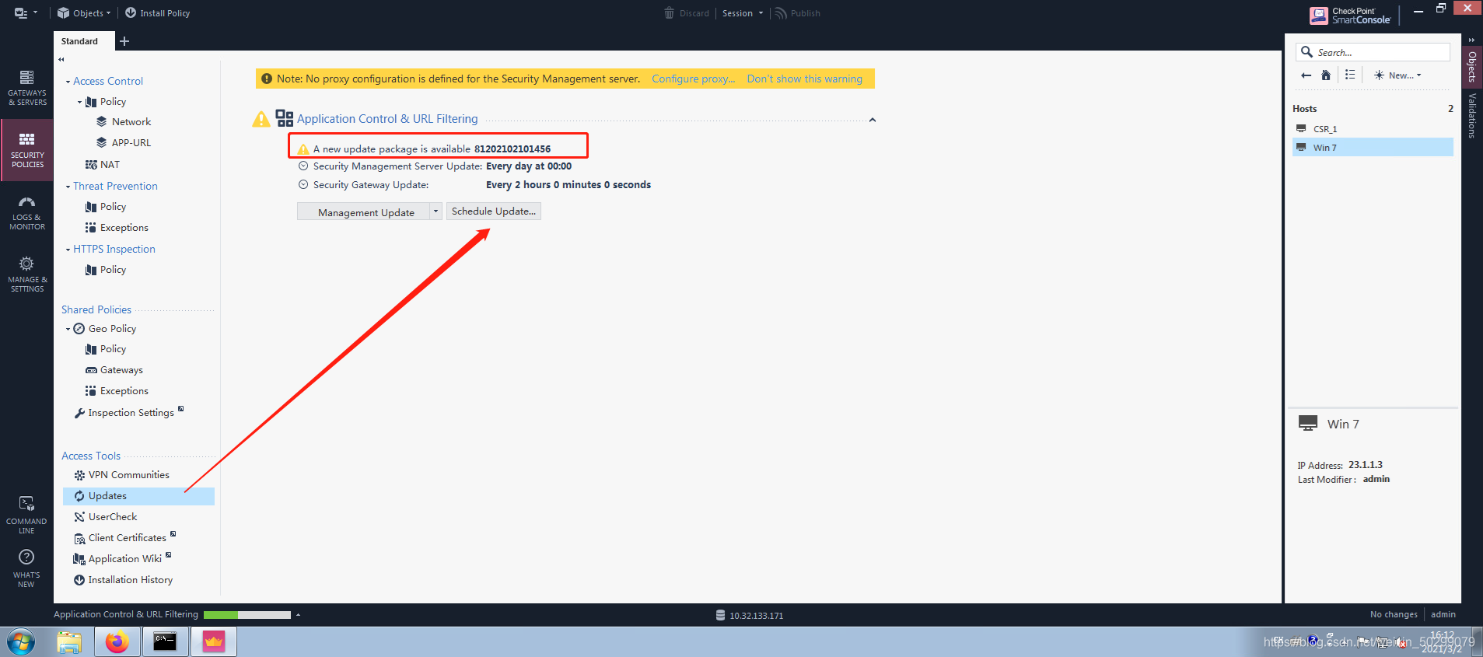Select the Win 7 host
Image resolution: width=1483 pixels, height=657 pixels.
click(1373, 148)
